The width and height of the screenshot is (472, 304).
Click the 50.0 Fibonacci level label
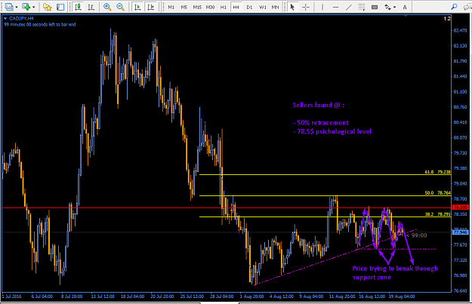(x=438, y=193)
